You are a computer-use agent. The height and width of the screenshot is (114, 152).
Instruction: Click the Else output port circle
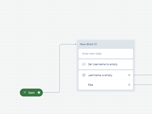coord(129,85)
